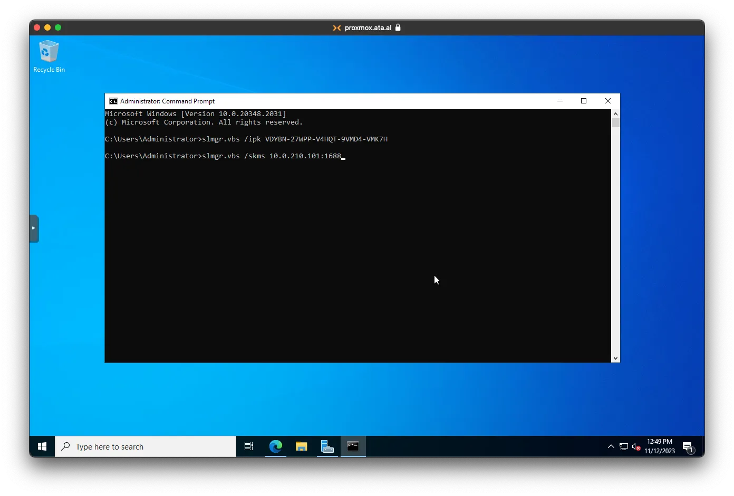Click the Command Prompt title bar icon
The width and height of the screenshot is (734, 496).
tap(113, 101)
